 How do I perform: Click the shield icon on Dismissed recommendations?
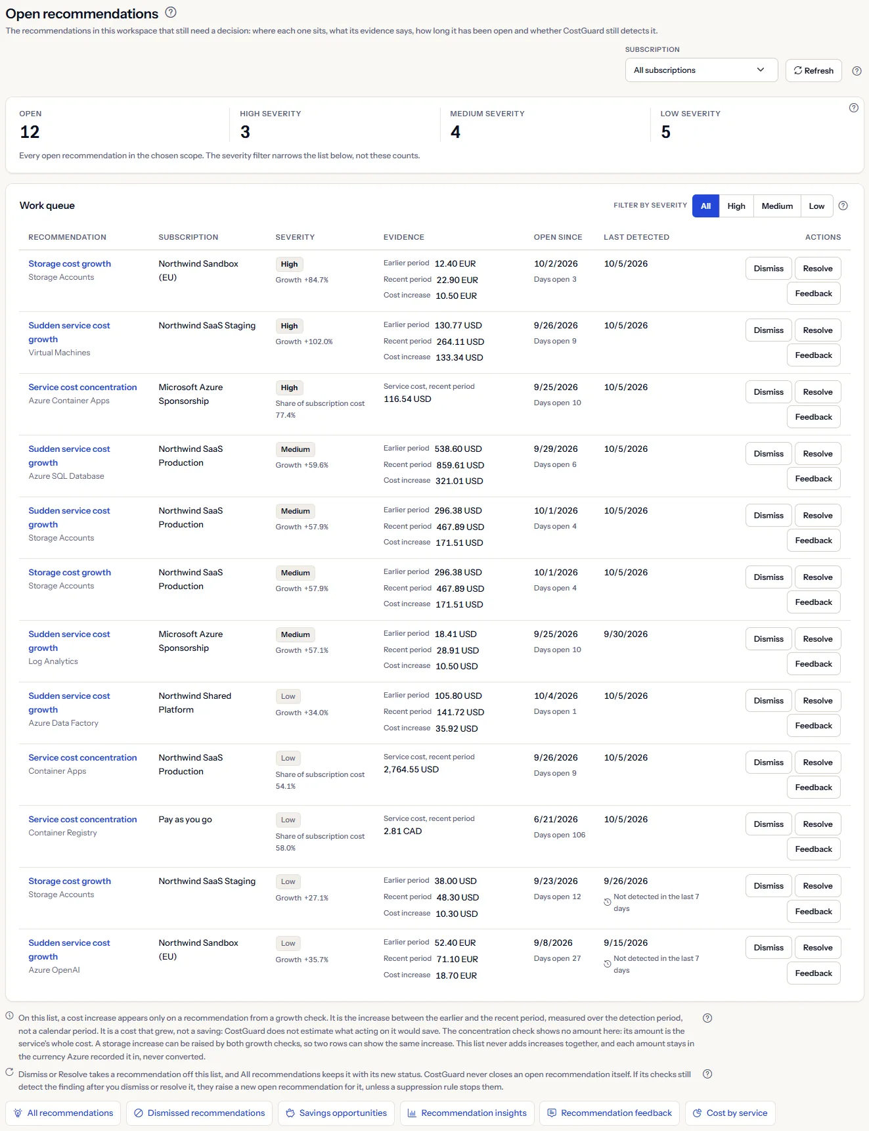click(139, 1113)
